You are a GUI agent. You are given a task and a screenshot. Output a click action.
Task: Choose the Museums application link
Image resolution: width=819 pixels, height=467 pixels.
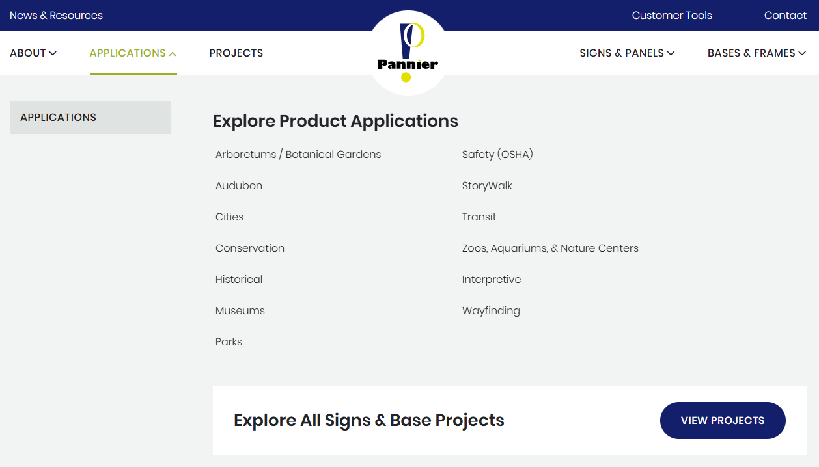(x=240, y=311)
